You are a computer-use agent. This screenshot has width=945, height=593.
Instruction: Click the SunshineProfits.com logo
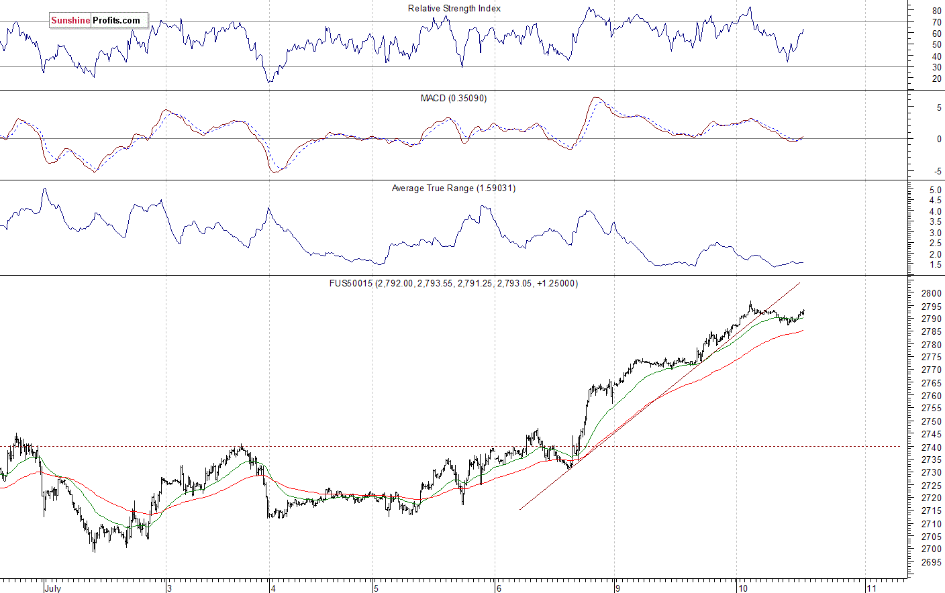[99, 20]
